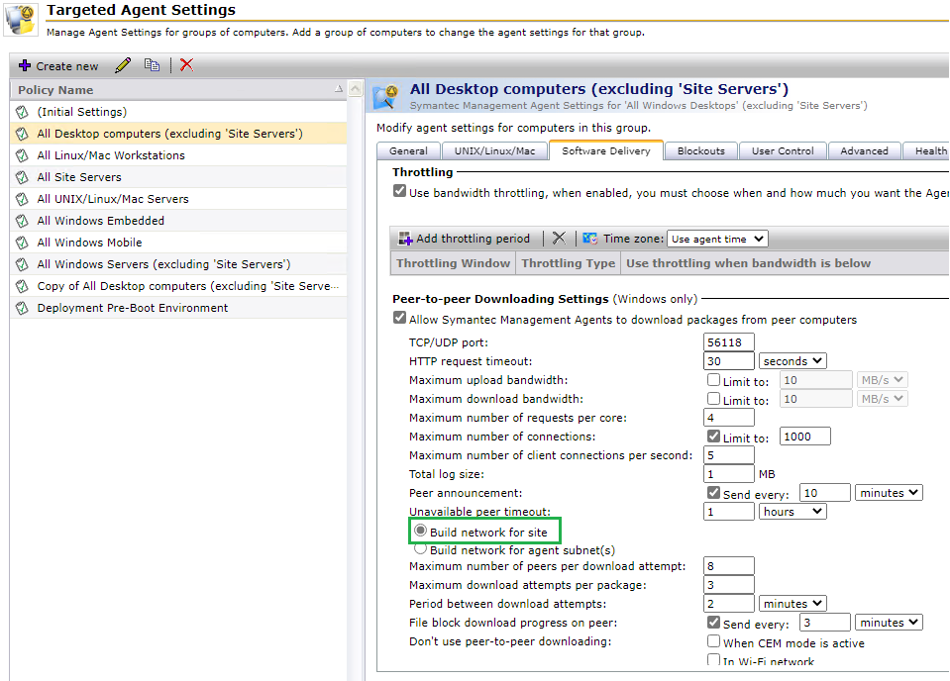The height and width of the screenshot is (681, 950).
Task: Open Period between download attempts minutes dropdown
Action: pyautogui.click(x=792, y=604)
